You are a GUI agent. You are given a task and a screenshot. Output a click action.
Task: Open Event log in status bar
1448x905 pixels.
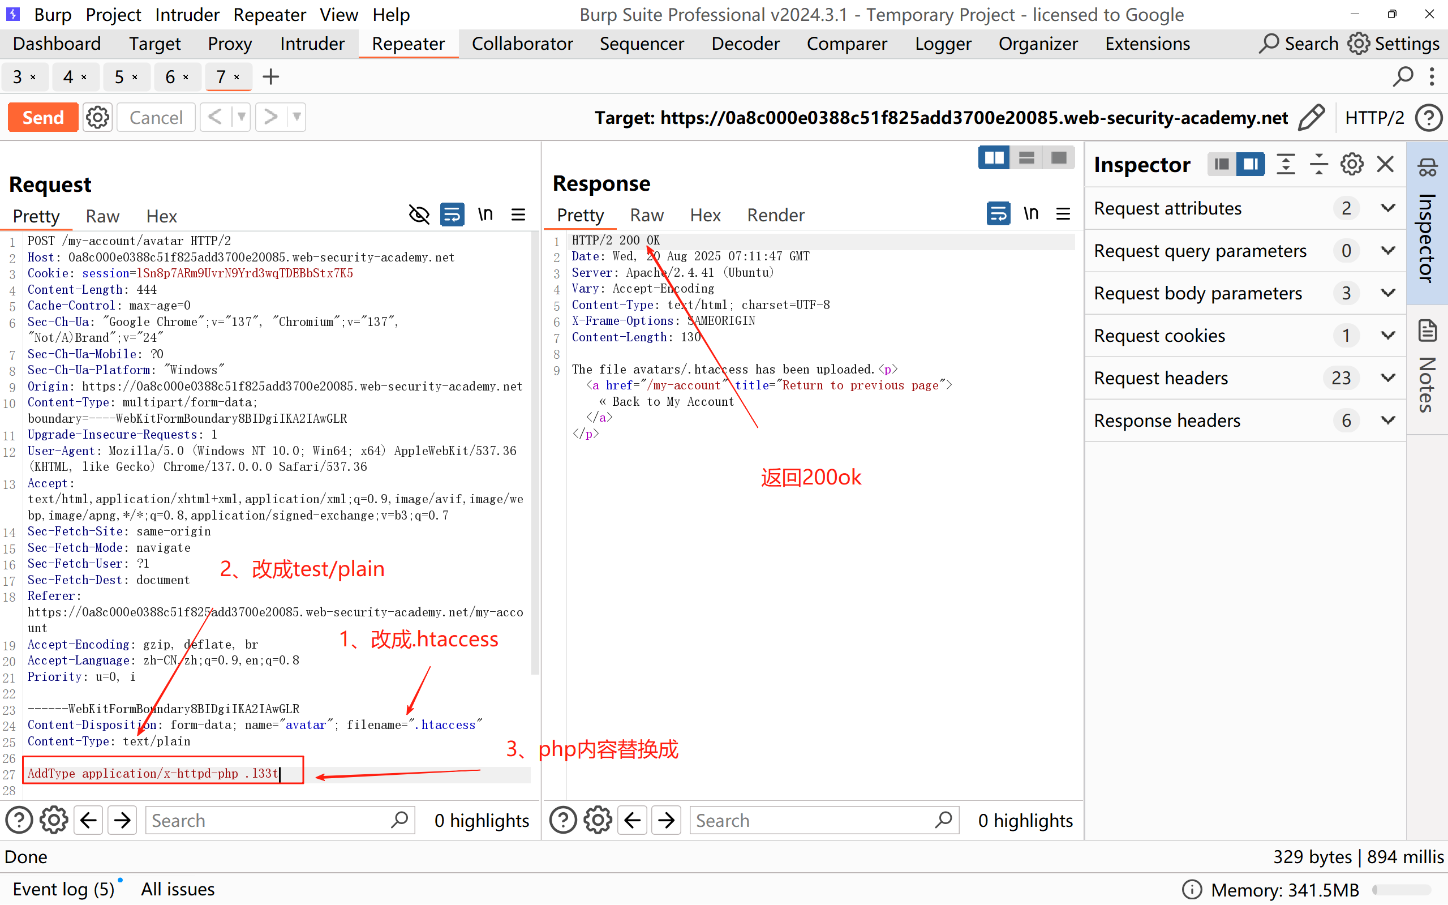63,889
